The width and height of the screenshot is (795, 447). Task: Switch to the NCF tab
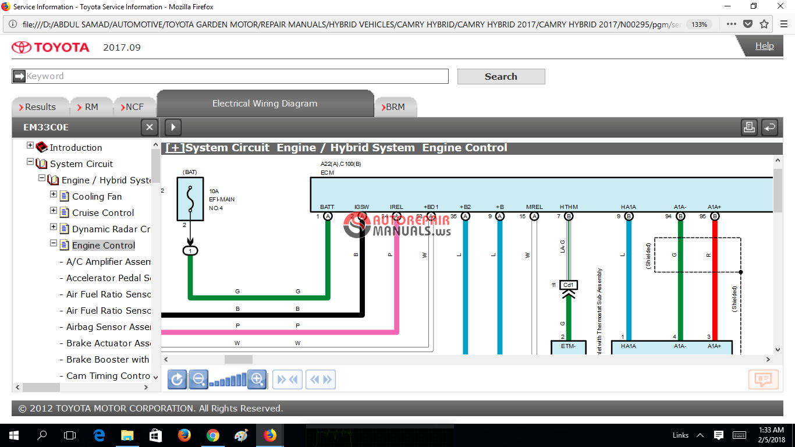coord(134,107)
